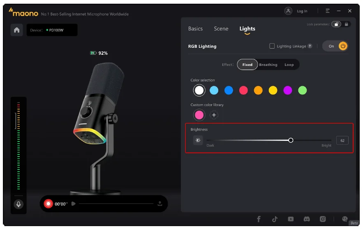Choose the red color swatch

tap(243, 90)
